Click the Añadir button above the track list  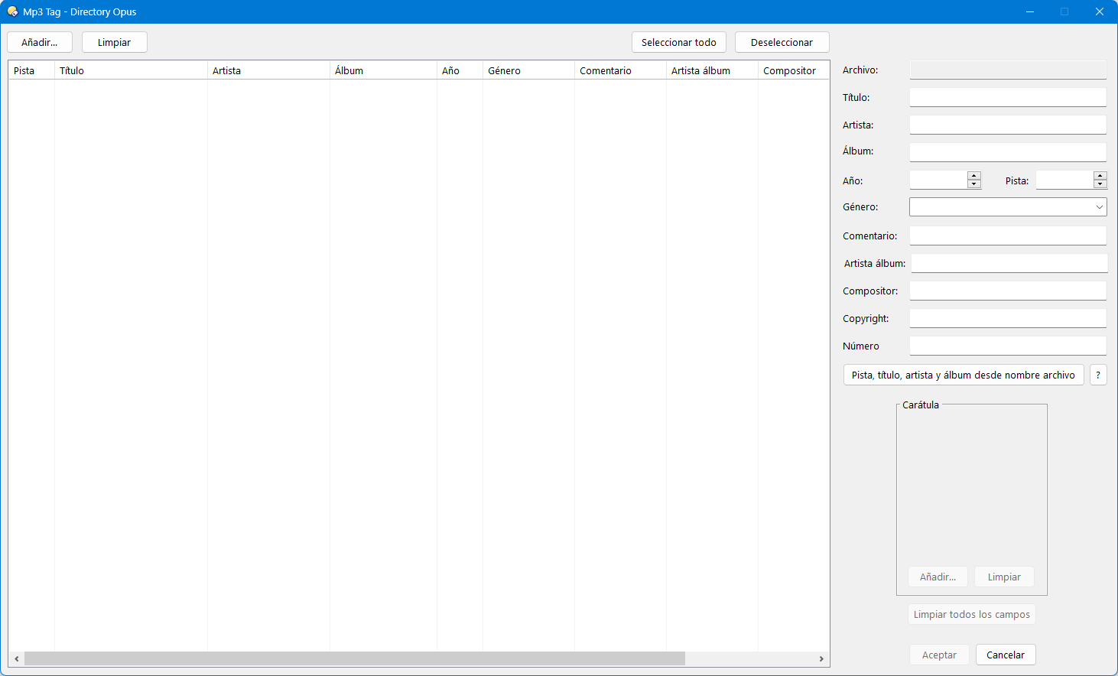(x=40, y=43)
